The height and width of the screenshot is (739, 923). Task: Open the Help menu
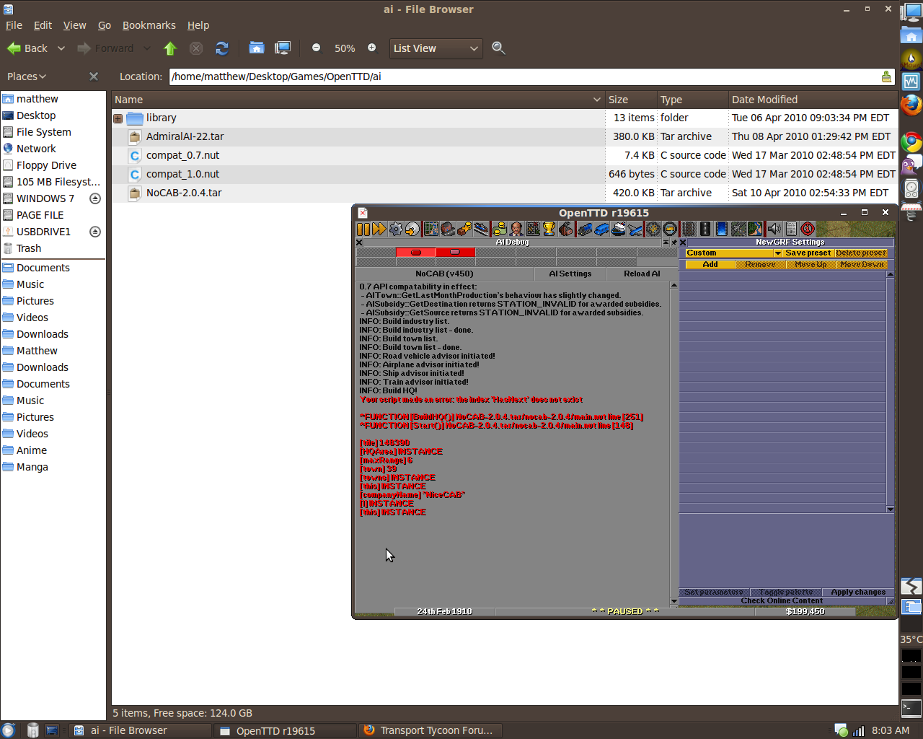(198, 25)
